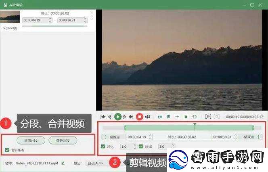
Task: Click playback time 00:00:19.00/00:00:32.17
Action: click(245, 117)
